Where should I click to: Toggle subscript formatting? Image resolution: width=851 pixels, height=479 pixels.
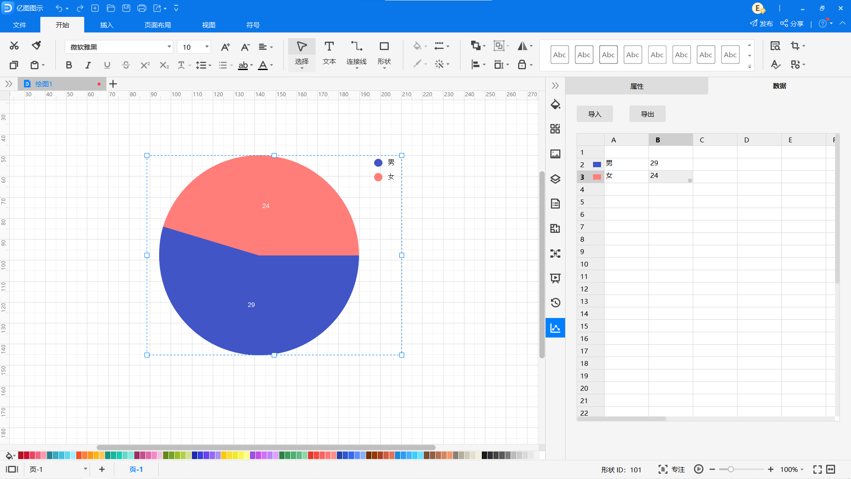point(164,65)
